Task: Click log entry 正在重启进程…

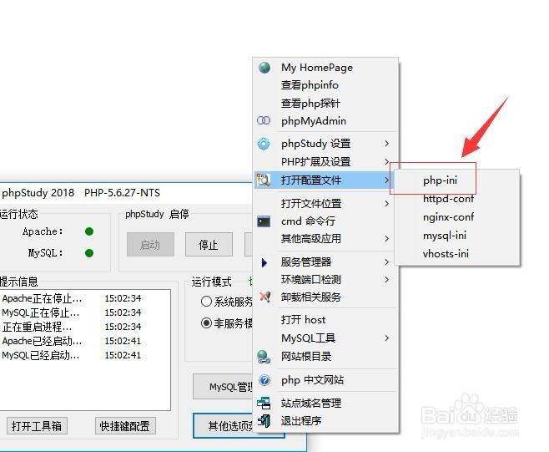Action: [x=37, y=327]
